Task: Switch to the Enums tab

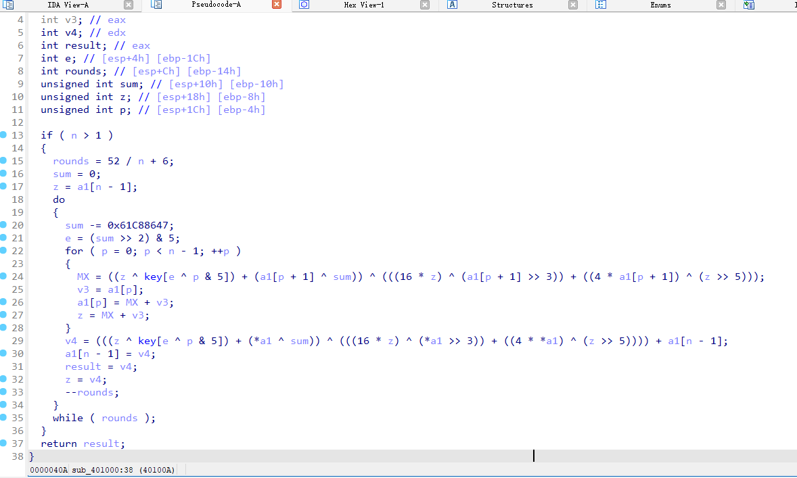Action: 660,5
